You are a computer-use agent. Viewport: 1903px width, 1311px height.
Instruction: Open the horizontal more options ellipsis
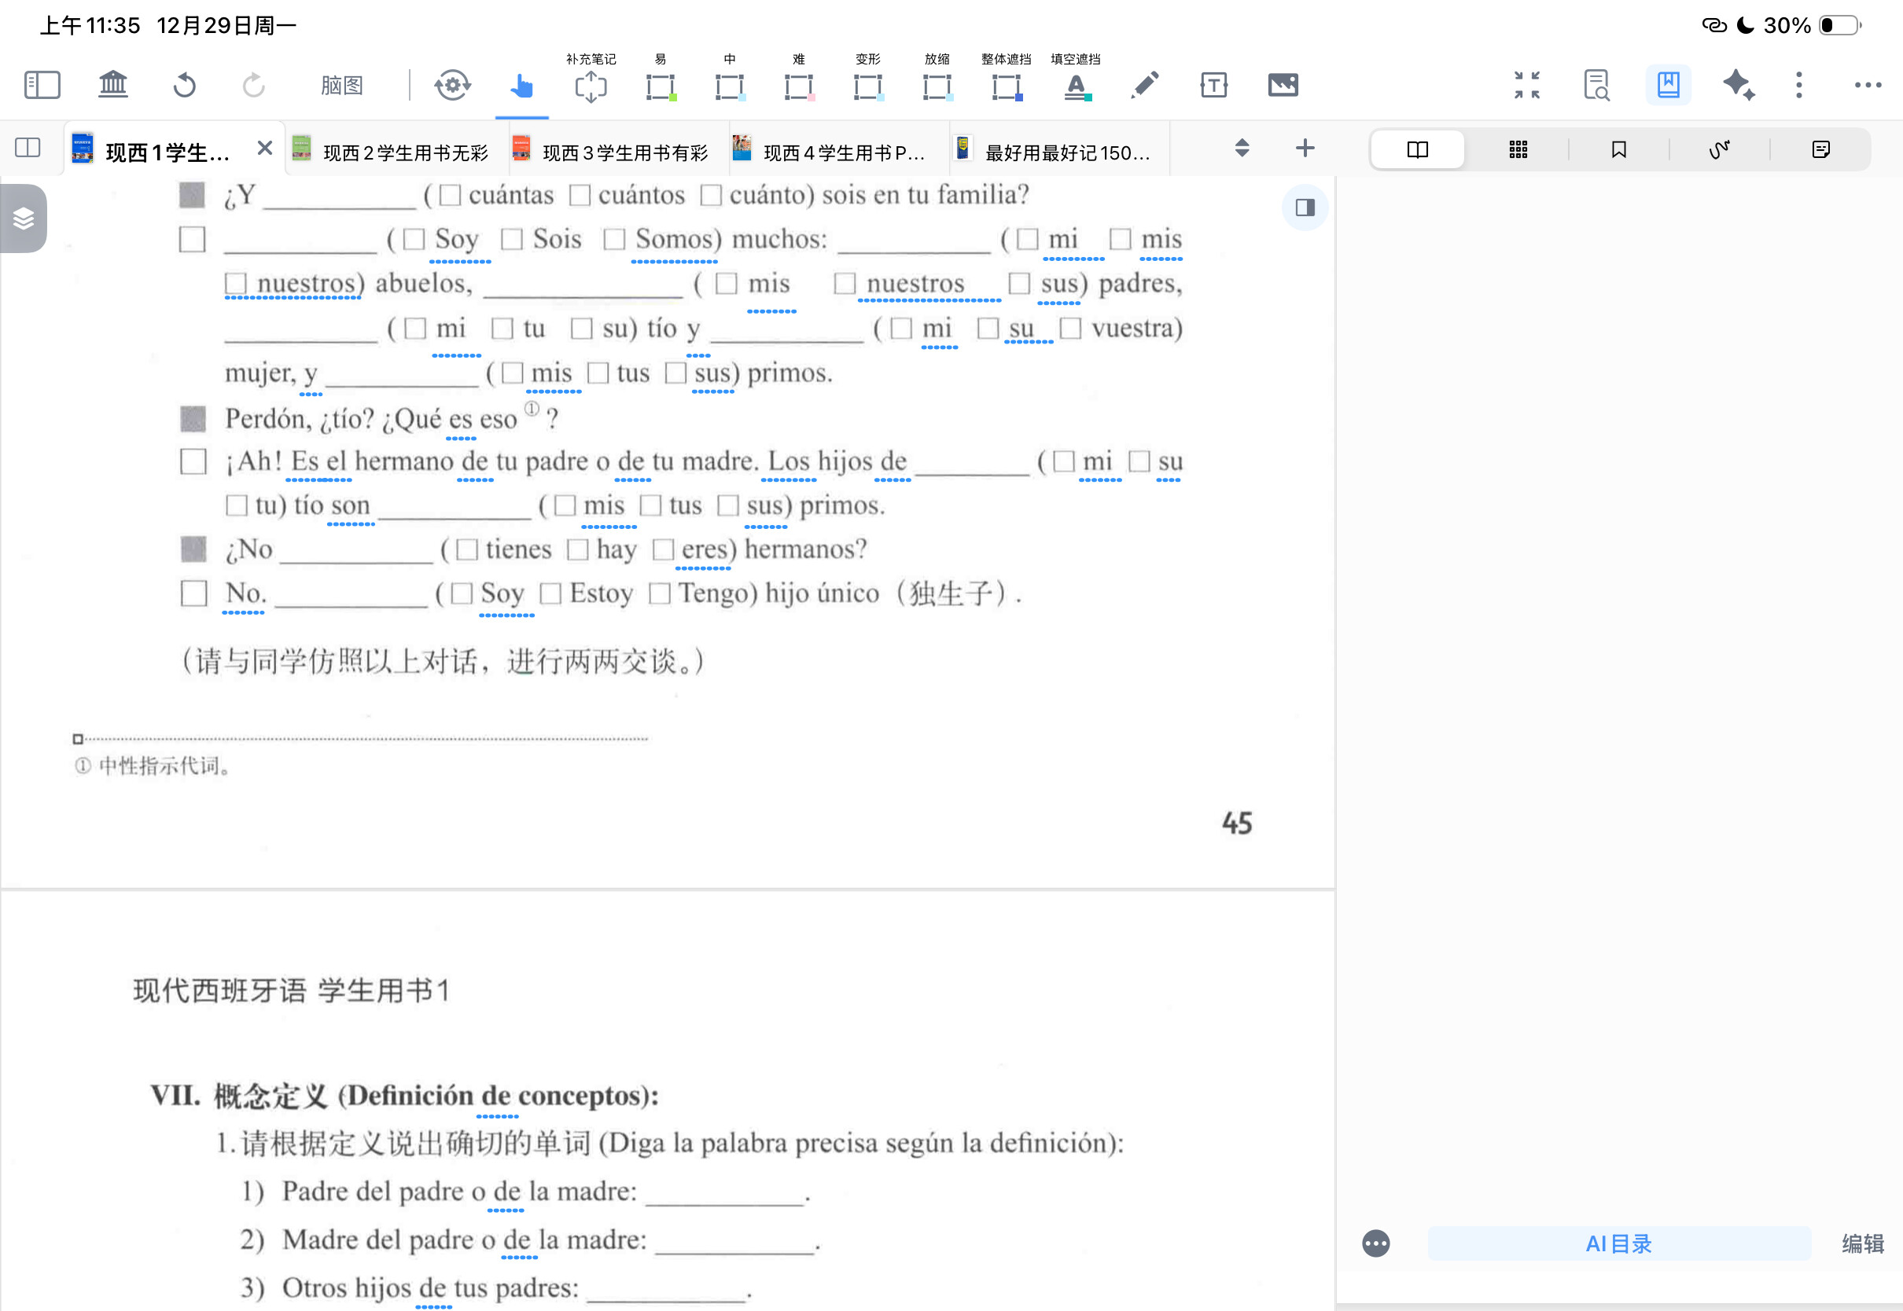1867,85
